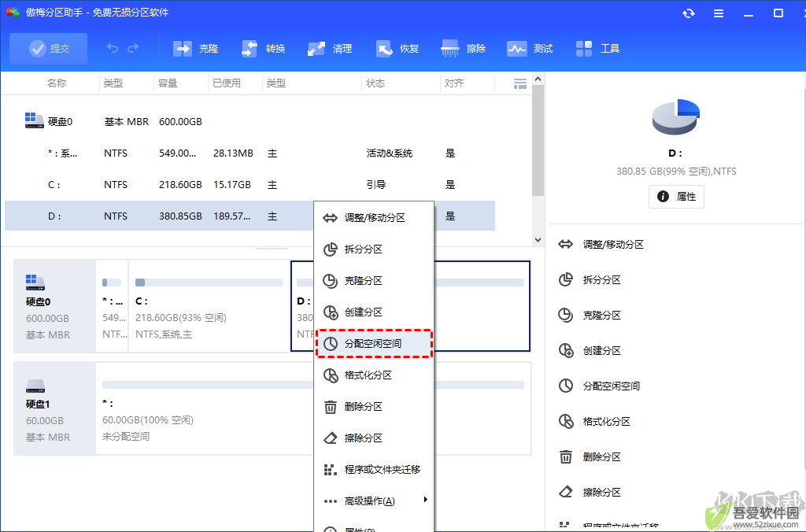
Task: Click the 对齐 column header
Action: pos(454,83)
